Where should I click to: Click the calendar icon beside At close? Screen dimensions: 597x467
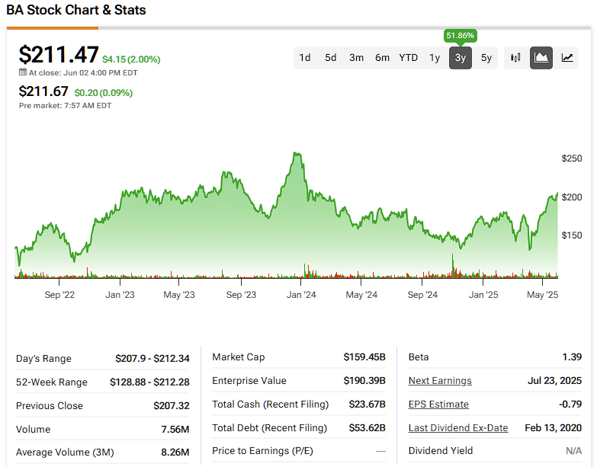point(23,72)
